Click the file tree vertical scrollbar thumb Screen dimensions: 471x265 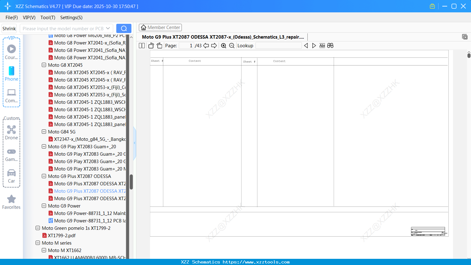pos(131,182)
